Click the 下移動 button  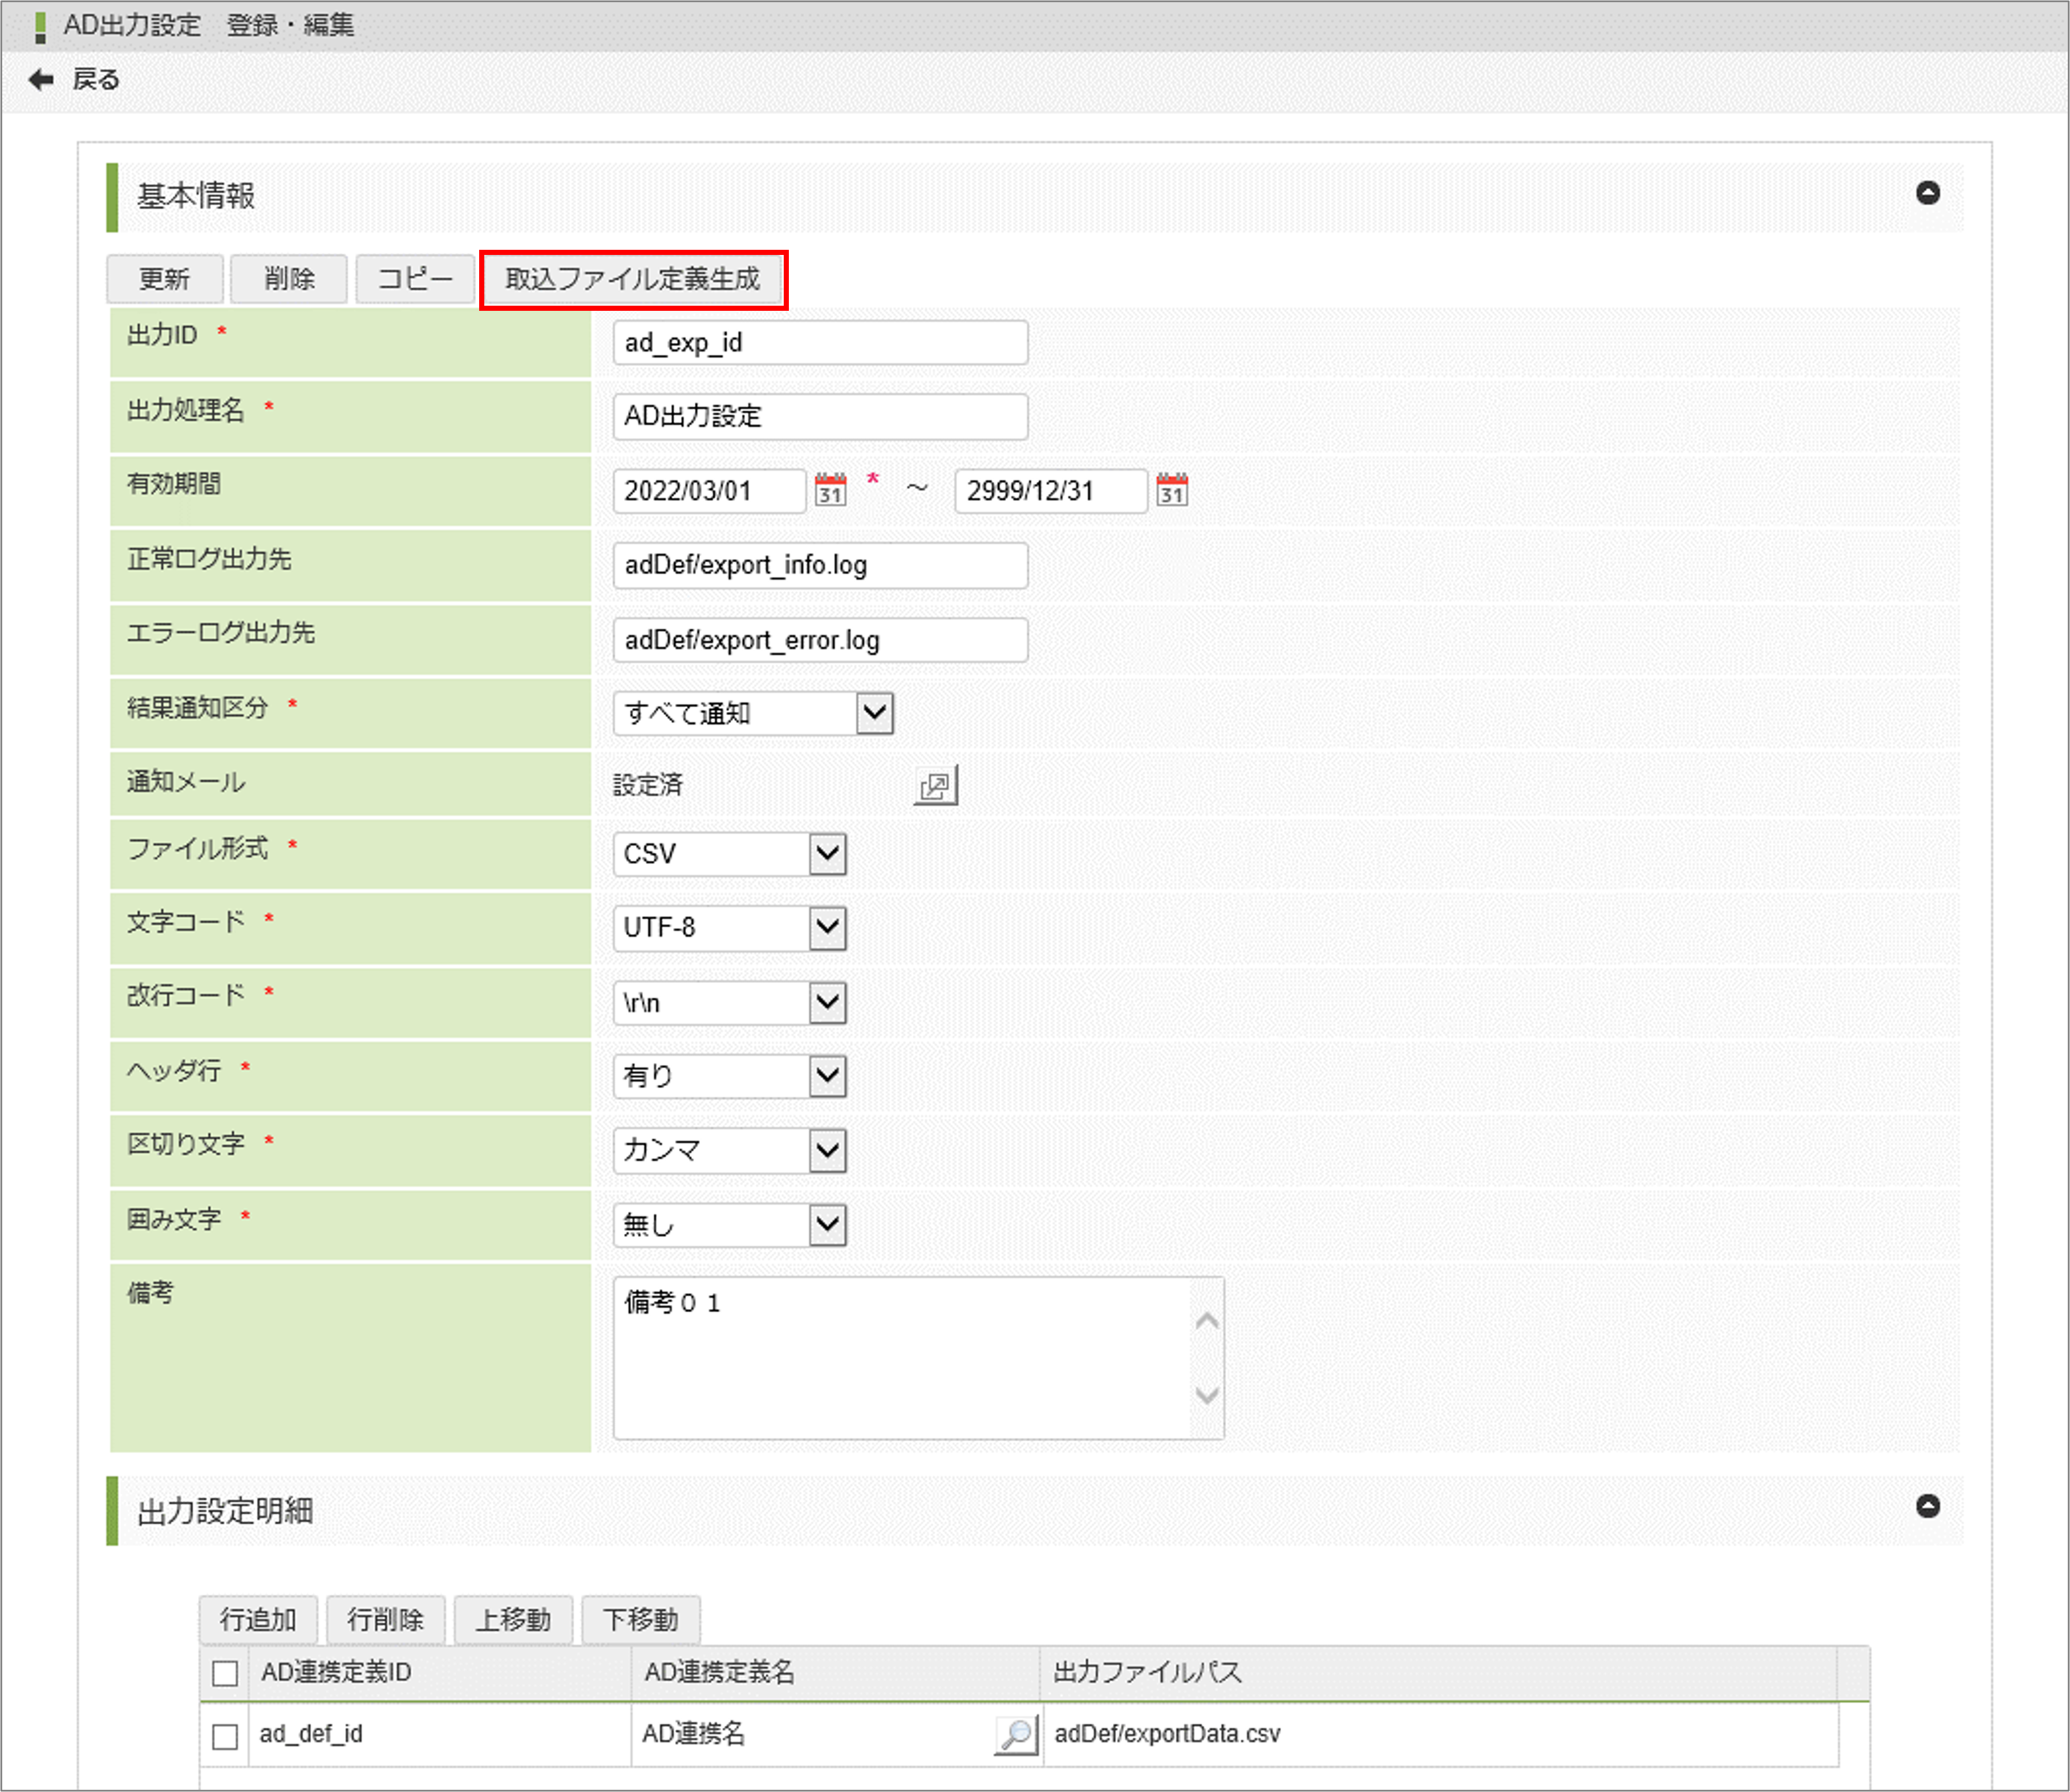(x=640, y=1620)
